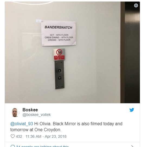The image size is (142, 147).
Task: Click the Twitter bird logo
Action: pyautogui.click(x=132, y=110)
